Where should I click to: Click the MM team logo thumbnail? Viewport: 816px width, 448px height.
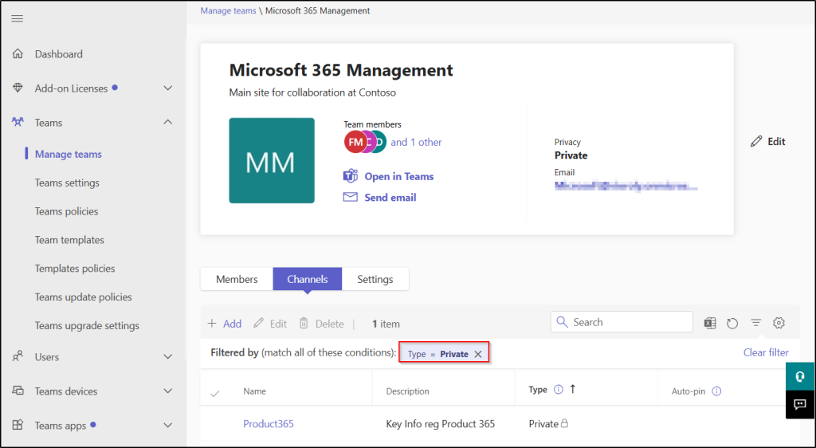click(272, 160)
